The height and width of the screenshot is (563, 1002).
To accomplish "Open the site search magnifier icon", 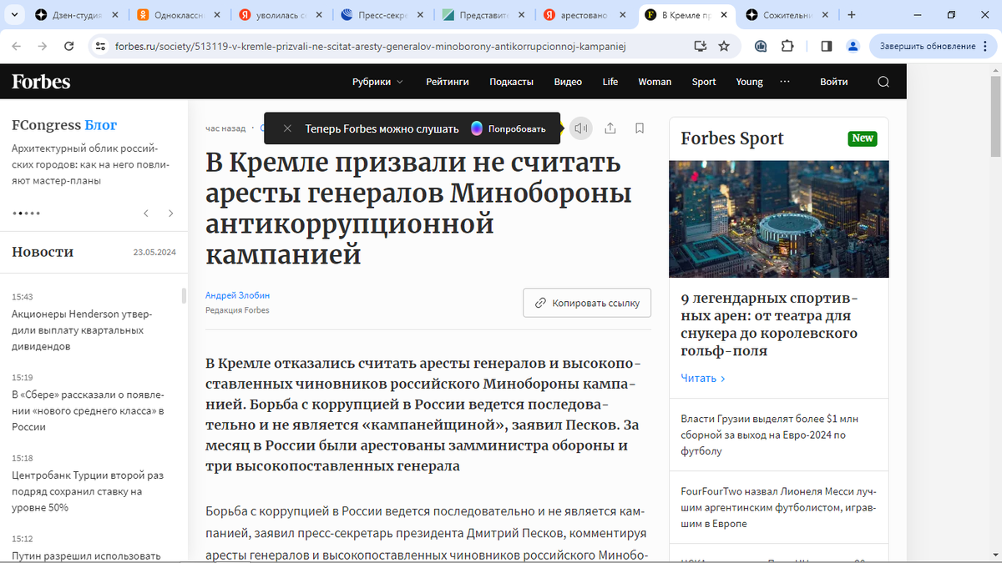I will coord(883,82).
